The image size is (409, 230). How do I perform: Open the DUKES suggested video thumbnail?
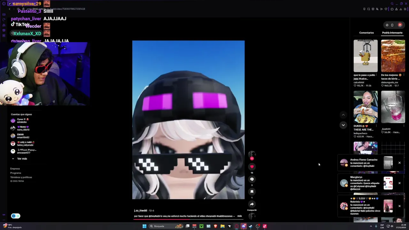pos(366,107)
